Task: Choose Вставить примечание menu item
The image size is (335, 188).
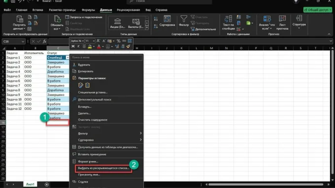Action: [107, 154]
